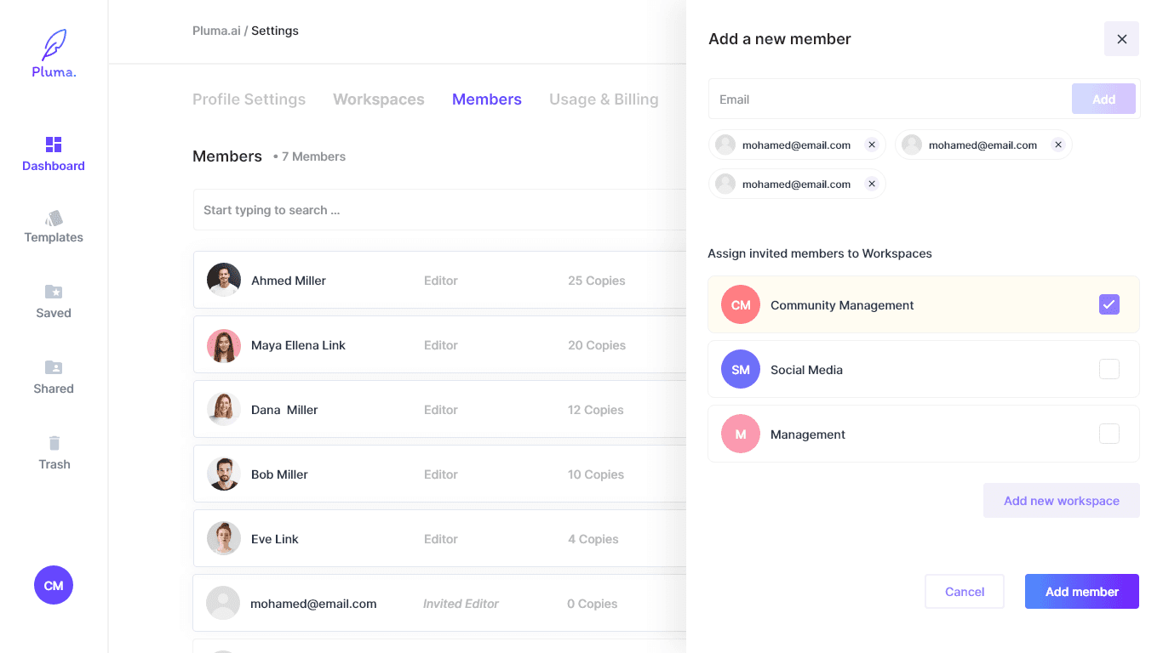Click Dana Miller's profile photo
Viewport: 1163px width, 653px height.
point(224,409)
